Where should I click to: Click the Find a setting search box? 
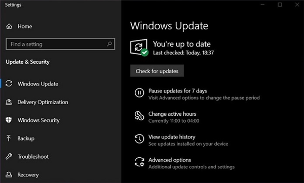(x=60, y=44)
